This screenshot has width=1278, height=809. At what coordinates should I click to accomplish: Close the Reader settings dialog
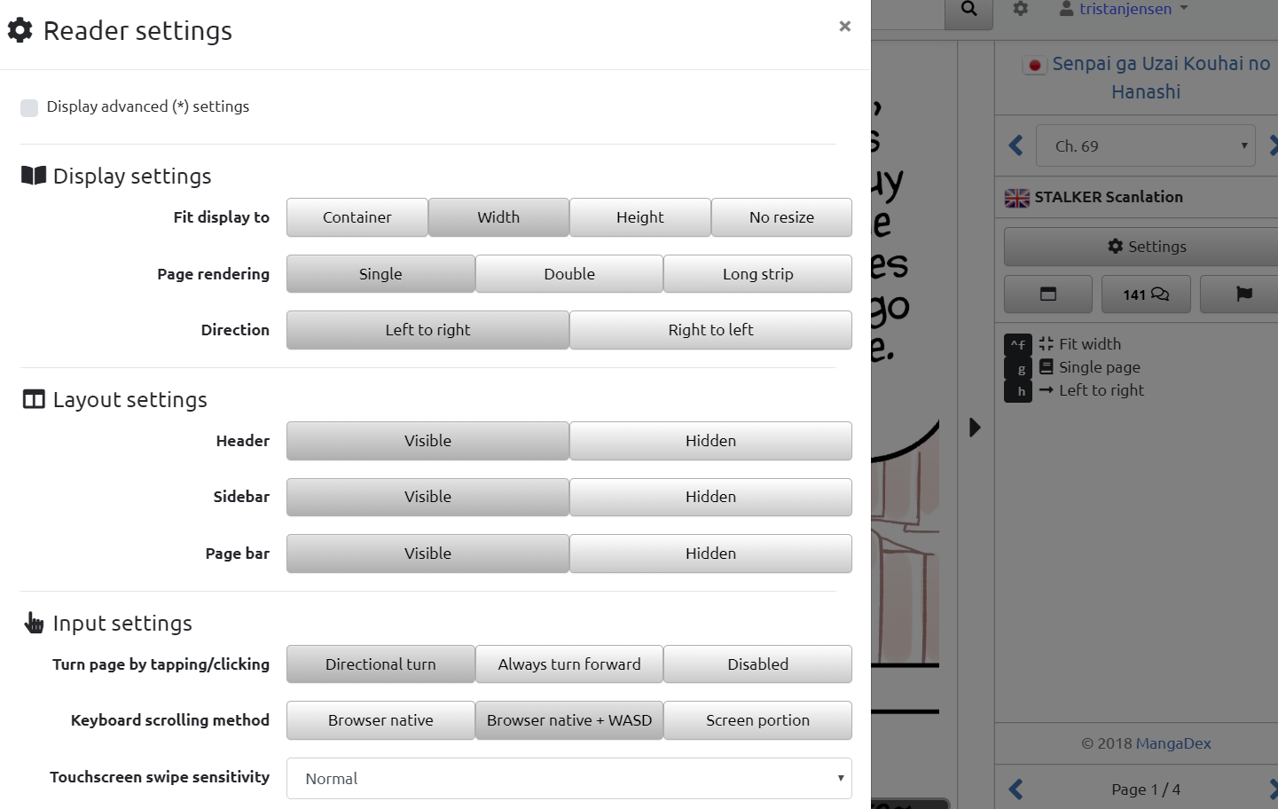click(844, 27)
